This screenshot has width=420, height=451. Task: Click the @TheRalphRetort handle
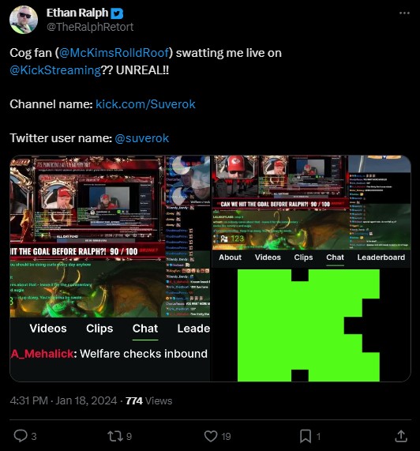90,27
